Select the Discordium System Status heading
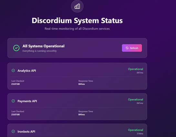Screen dimensions: 176x137 77,21
